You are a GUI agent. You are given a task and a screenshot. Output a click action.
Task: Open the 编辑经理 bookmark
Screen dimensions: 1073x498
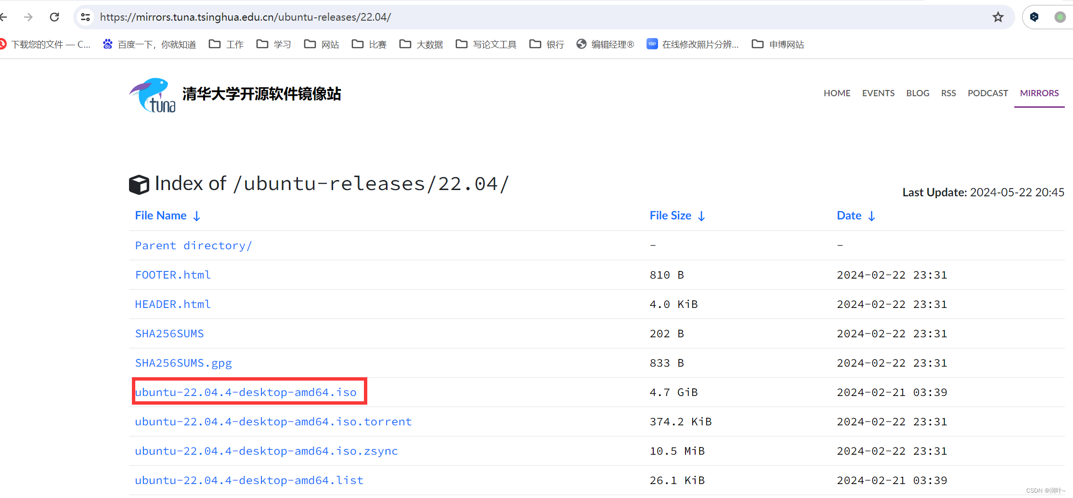coord(605,44)
